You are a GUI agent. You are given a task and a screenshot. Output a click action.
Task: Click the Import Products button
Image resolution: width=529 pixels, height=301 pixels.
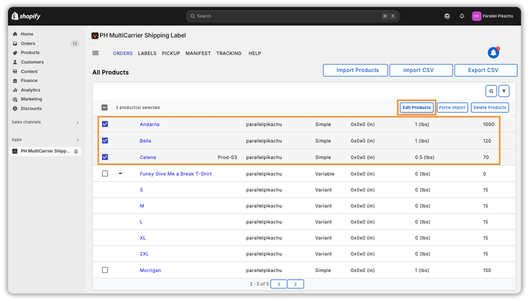pyautogui.click(x=355, y=70)
